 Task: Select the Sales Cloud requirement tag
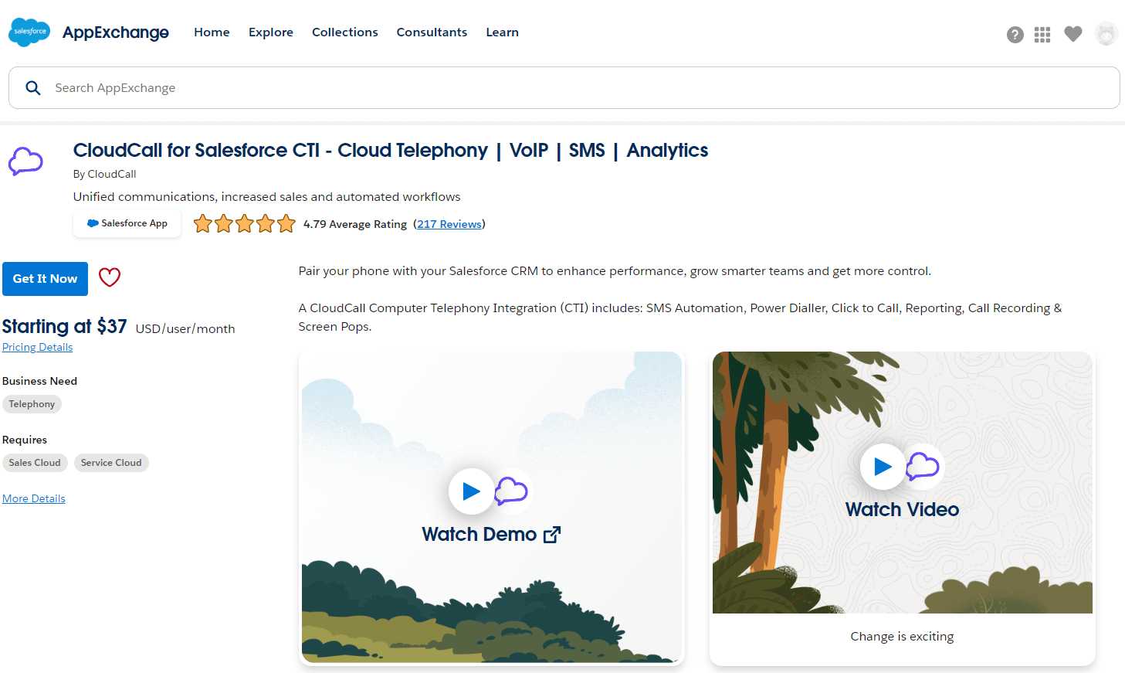pos(35,462)
